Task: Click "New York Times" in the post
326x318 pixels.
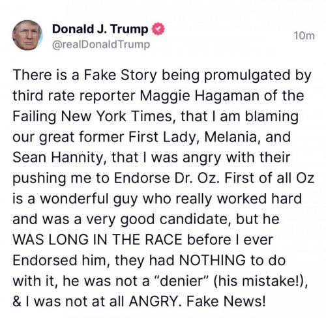Action: tap(117, 116)
